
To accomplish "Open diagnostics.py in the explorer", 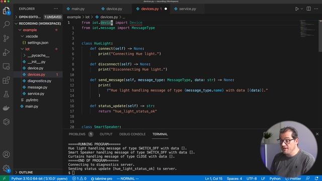I will (38, 81).
